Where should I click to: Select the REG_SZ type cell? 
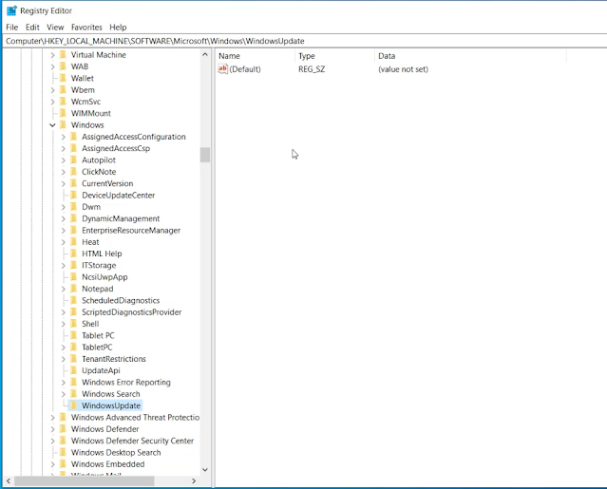(x=312, y=69)
